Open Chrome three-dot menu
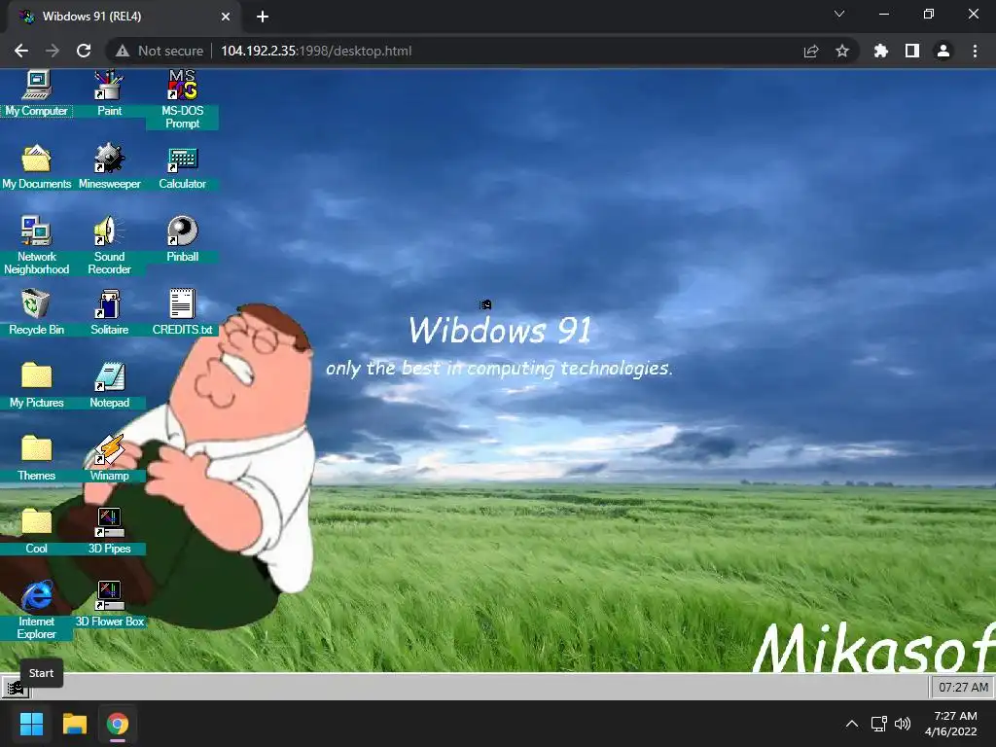 point(975,51)
